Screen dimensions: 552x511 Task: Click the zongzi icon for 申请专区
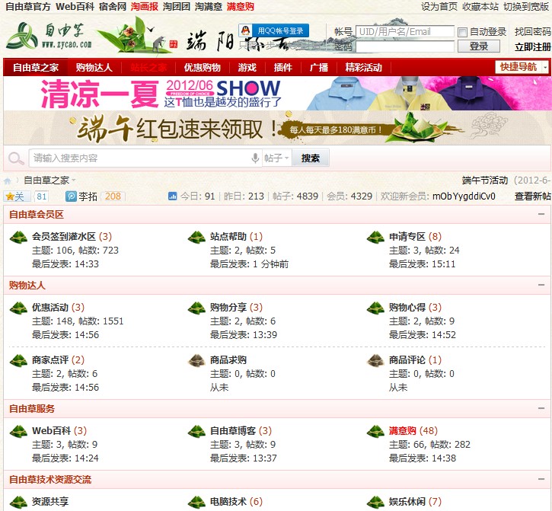[x=375, y=238]
